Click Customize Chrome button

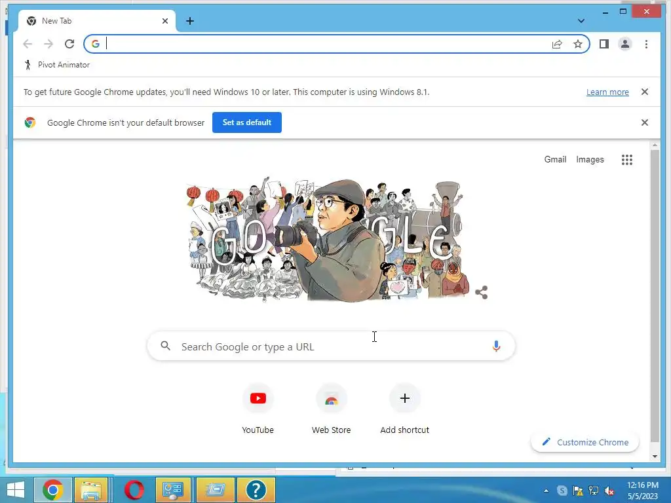click(x=585, y=442)
